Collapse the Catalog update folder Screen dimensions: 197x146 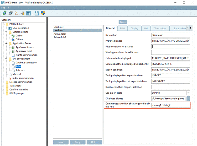6,32
